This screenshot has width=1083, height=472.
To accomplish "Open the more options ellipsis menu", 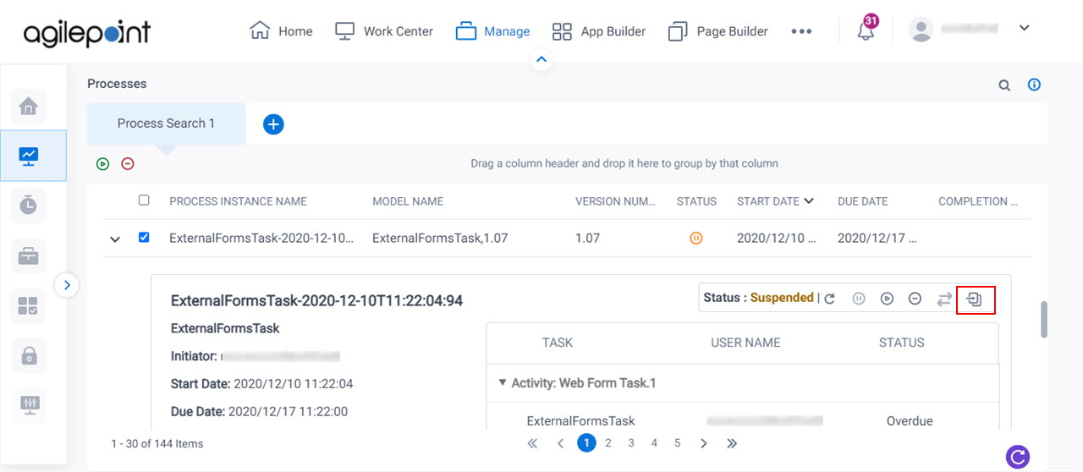I will click(x=801, y=31).
